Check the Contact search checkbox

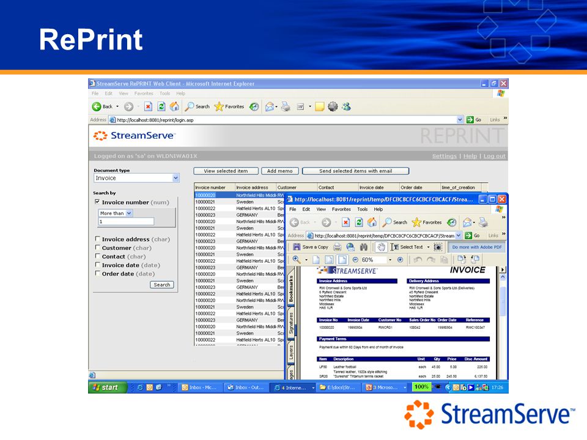pos(97,256)
